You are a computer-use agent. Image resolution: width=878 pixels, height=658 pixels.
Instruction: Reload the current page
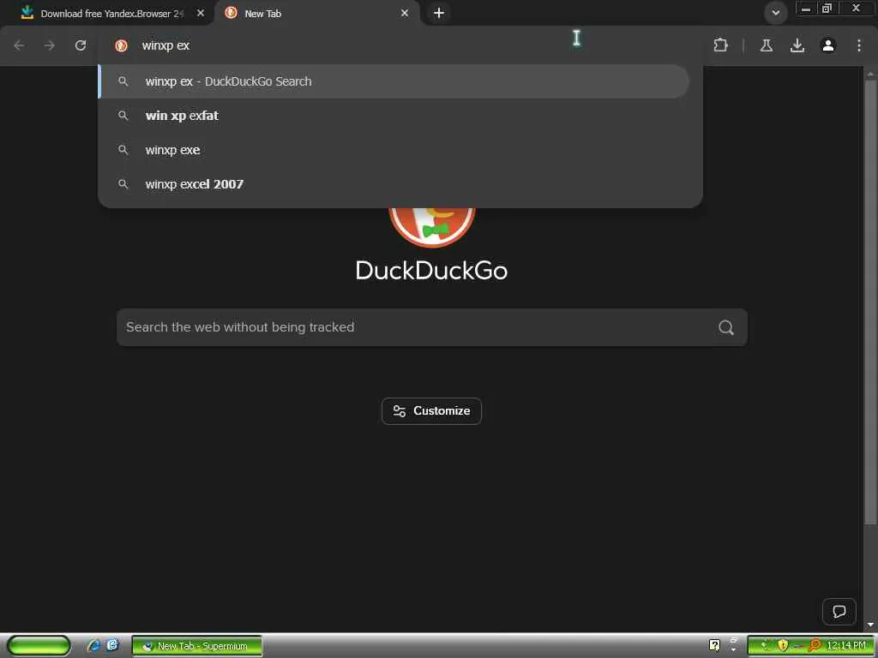[x=81, y=45]
